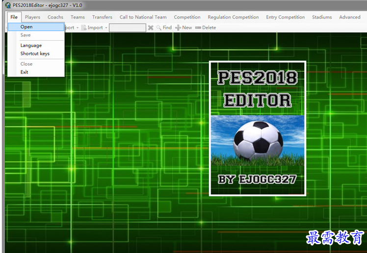The image size is (367, 253).
Task: Click the Delete button label
Action: pos(209,27)
